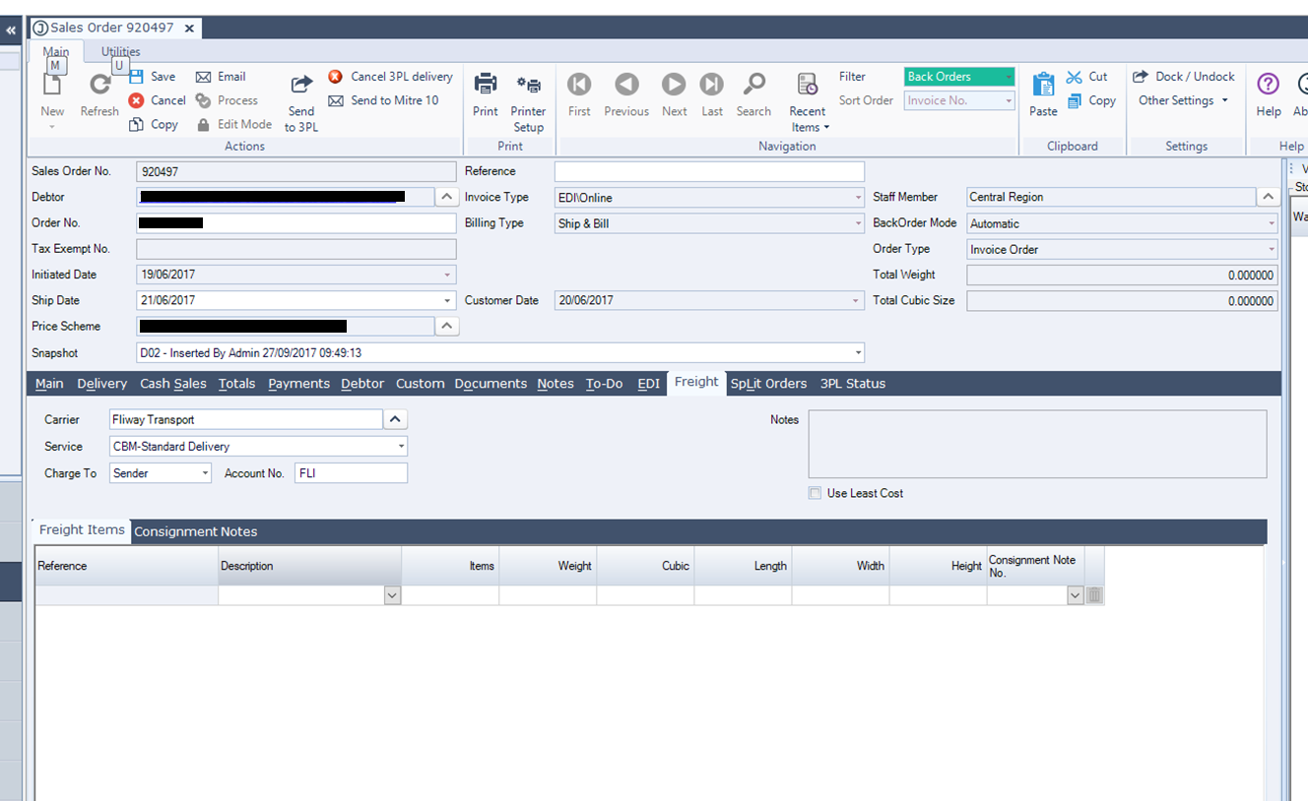1308x801 pixels.
Task: Open Printer Setup
Action: click(529, 86)
